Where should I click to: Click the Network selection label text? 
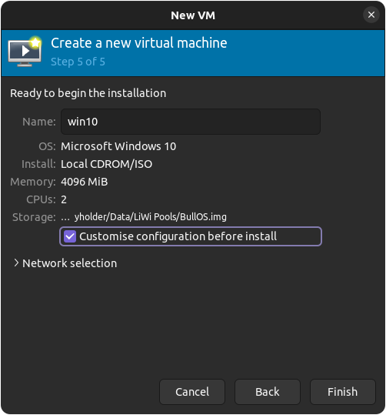tap(69, 263)
